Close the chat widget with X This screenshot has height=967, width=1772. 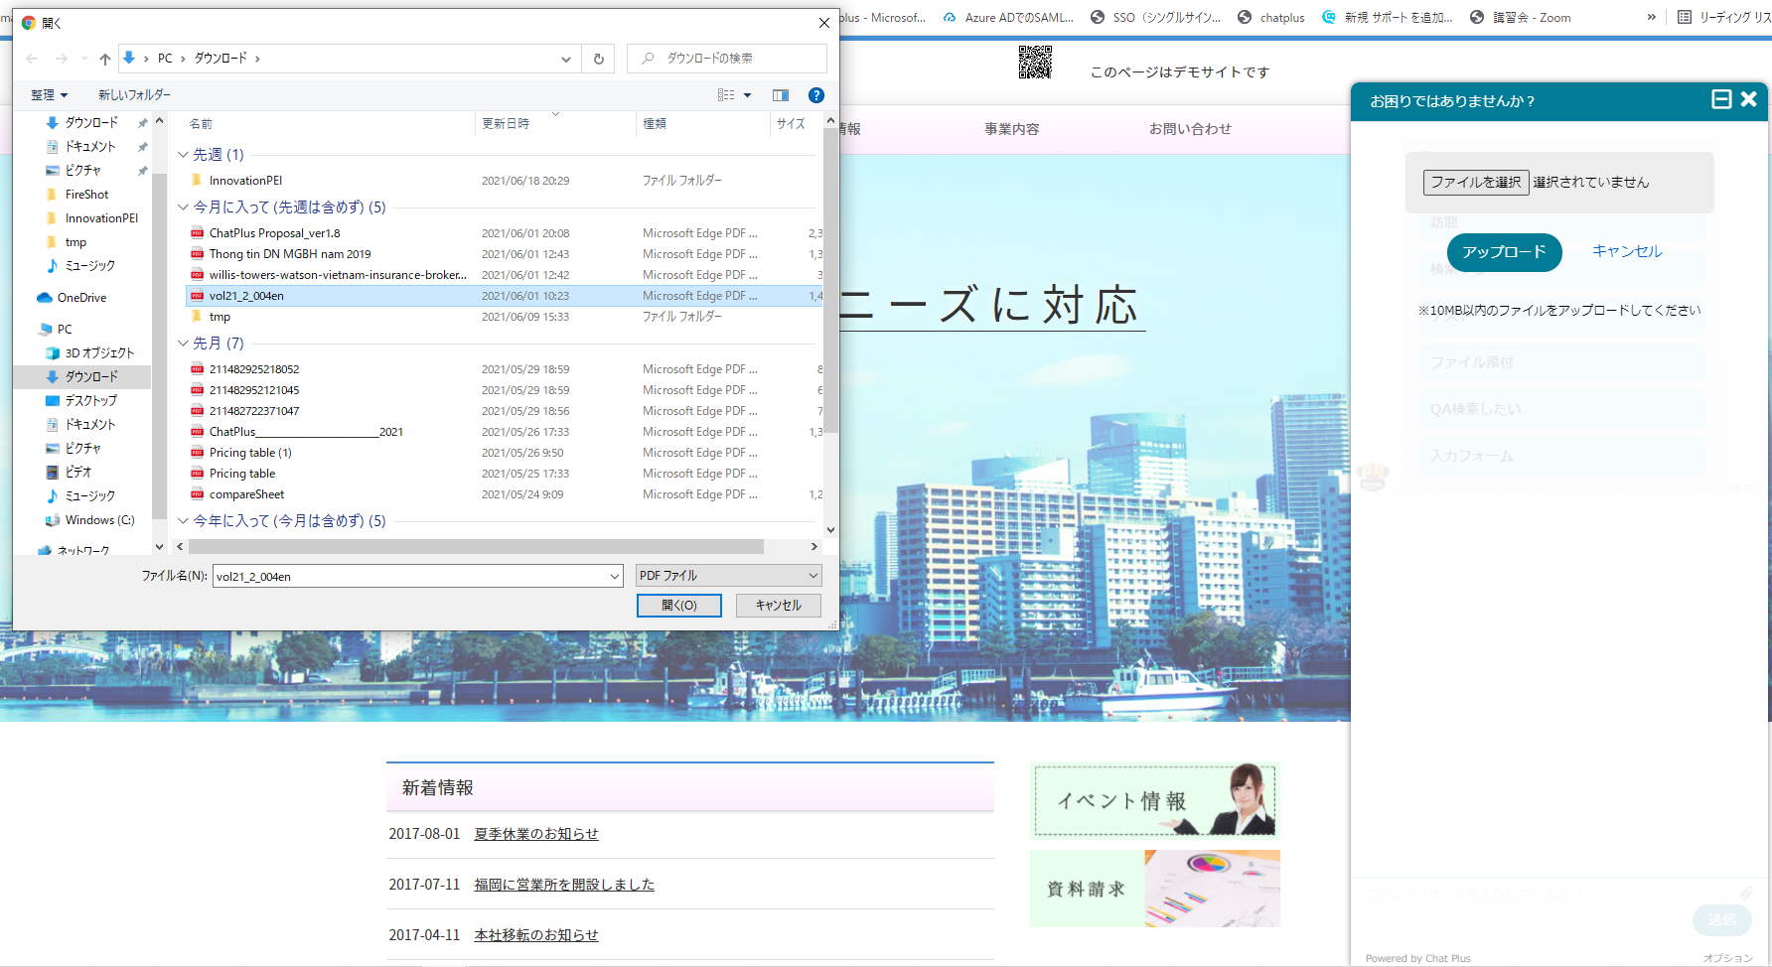(x=1749, y=99)
